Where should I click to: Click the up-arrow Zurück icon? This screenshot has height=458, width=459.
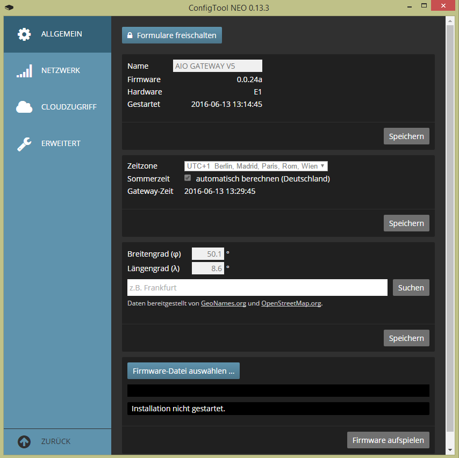coord(24,442)
